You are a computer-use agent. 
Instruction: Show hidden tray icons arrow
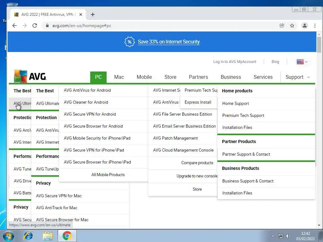tap(273, 236)
